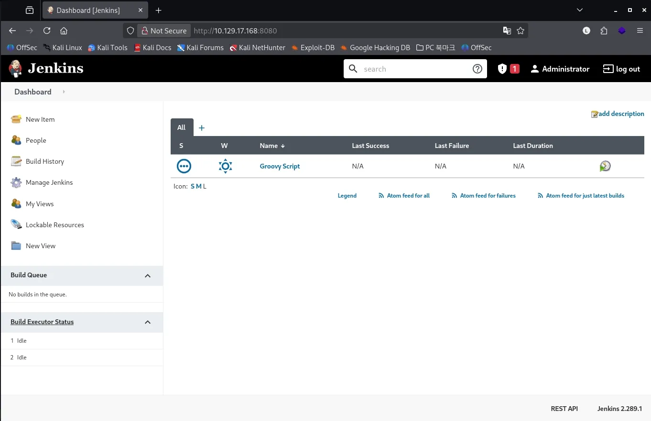Open the PC 북마크 bookmarks folder
Screen dimensions: 651x421
tap(435, 48)
